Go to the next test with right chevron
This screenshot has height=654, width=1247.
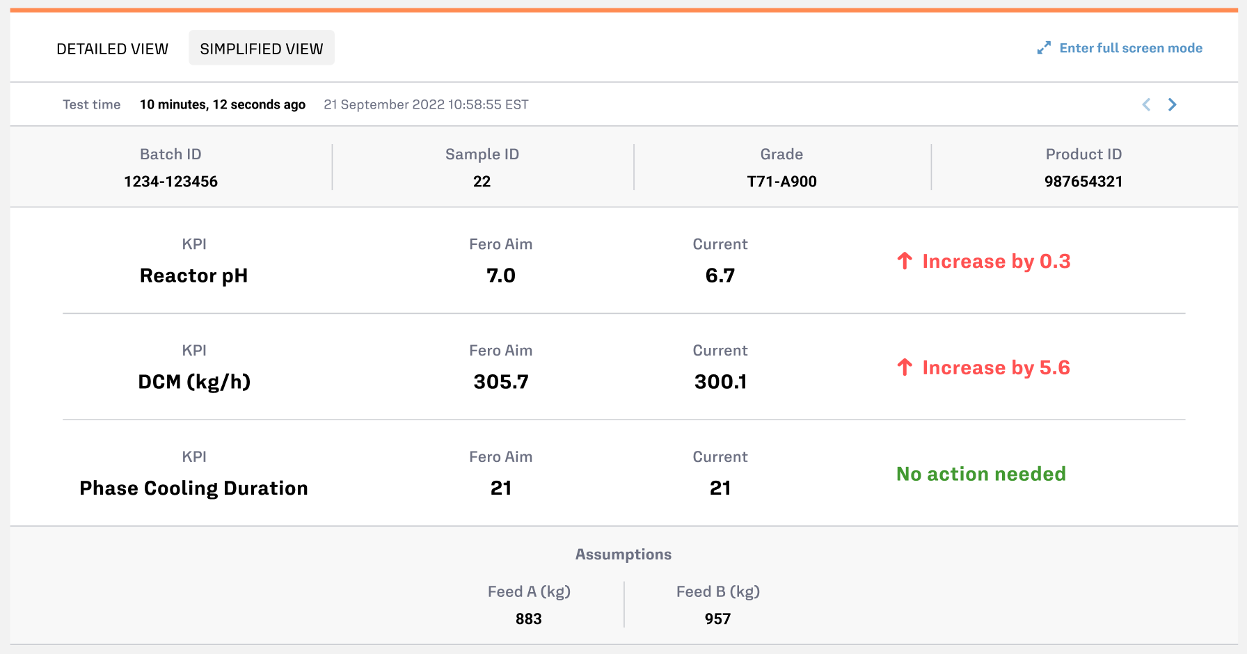pyautogui.click(x=1173, y=104)
